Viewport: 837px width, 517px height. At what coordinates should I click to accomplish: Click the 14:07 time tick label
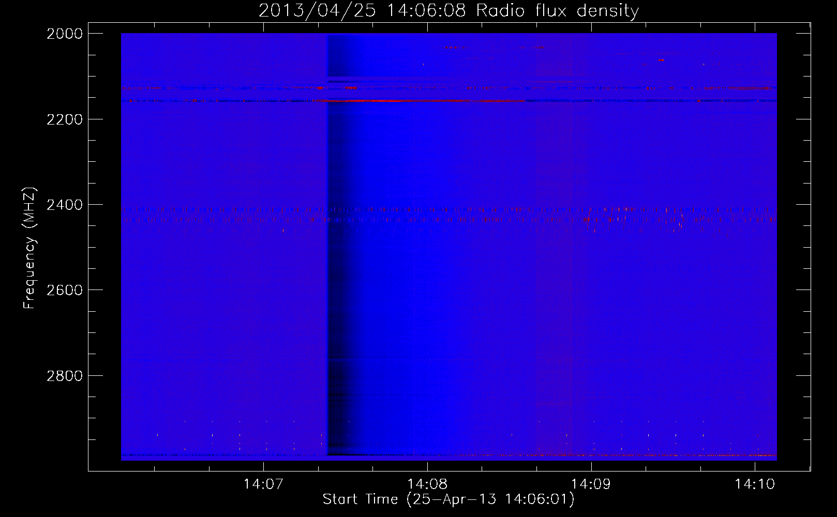[264, 484]
